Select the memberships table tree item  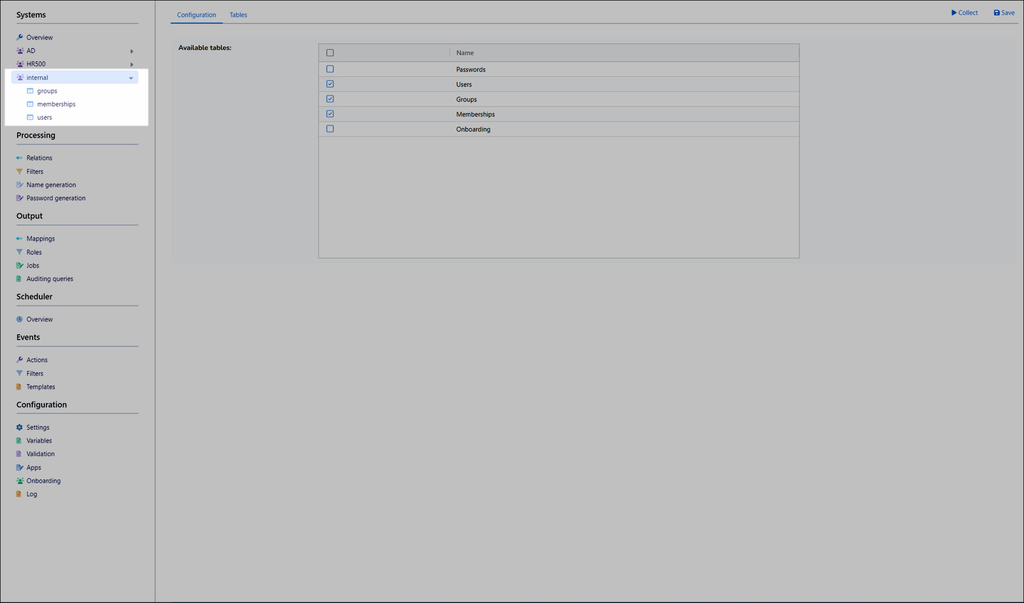coord(56,104)
